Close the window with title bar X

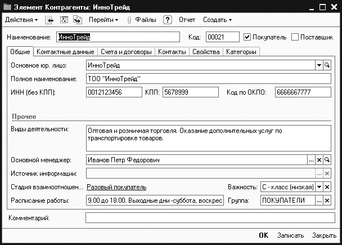point(334,7)
